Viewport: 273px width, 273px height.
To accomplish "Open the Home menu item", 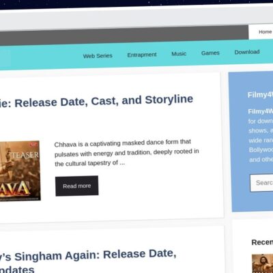I will (x=265, y=32).
